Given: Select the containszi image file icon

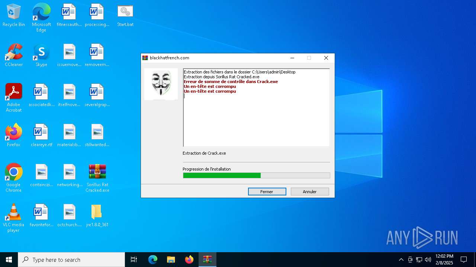Looking at the screenshot, I should pos(41,176).
